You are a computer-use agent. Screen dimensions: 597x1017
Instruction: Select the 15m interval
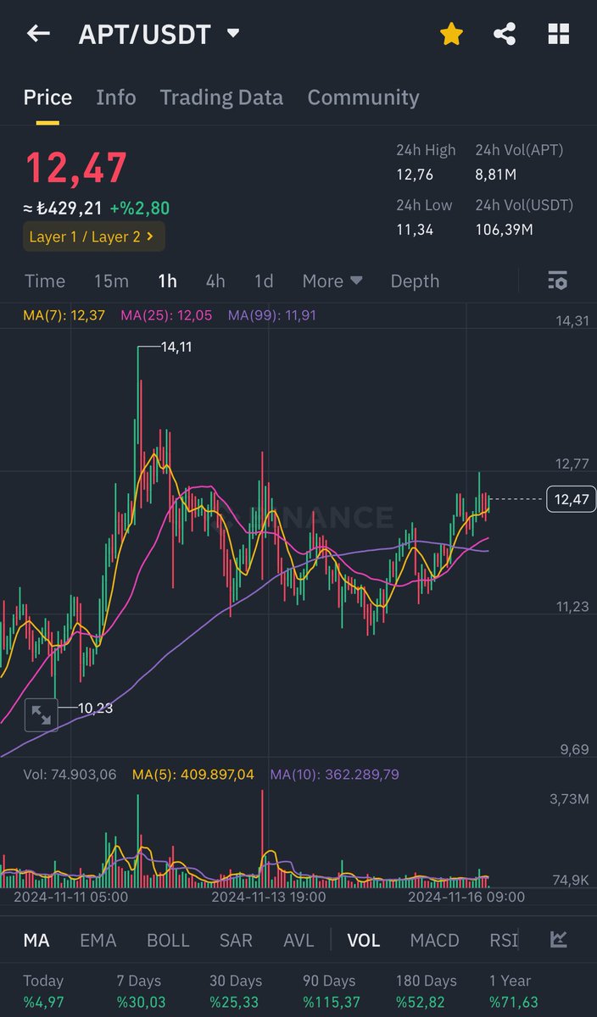point(111,281)
